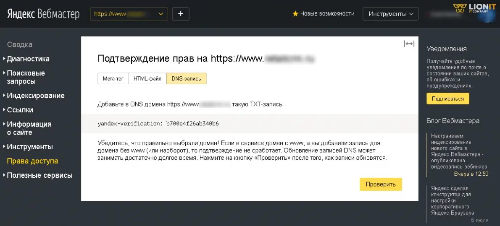The image size is (500, 226).
Task: Click the Проверить button
Action: tap(381, 184)
